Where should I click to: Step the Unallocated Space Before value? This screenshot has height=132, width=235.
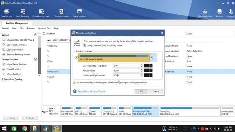tap(141, 66)
